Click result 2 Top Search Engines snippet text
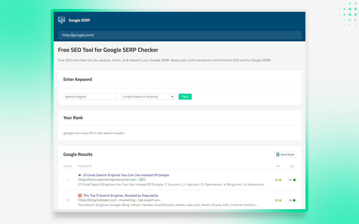Viewport: 359px width, 224px height. click(x=168, y=205)
